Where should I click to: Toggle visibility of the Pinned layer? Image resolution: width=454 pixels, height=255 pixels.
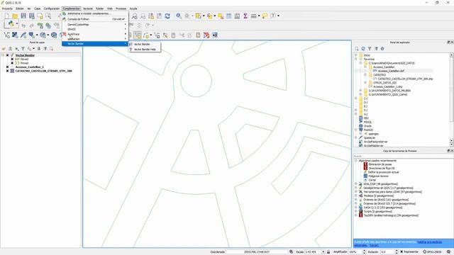(x=12, y=63)
